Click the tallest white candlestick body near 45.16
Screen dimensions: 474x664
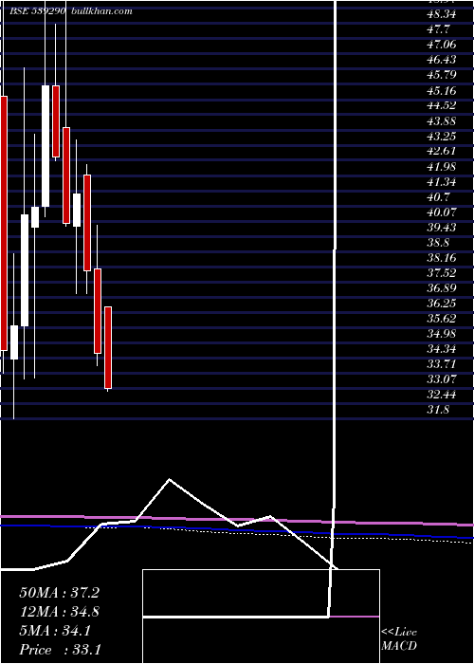point(46,146)
